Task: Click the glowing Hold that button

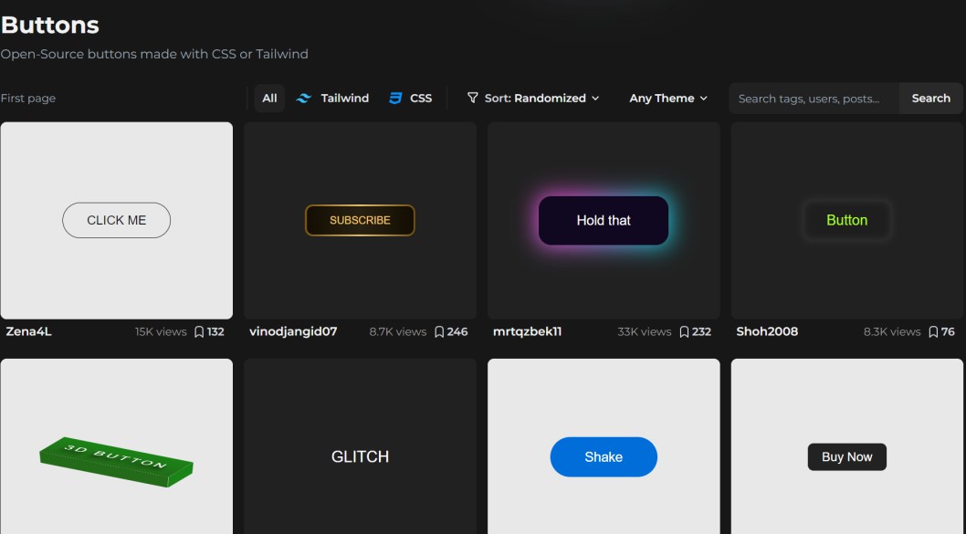Action: pyautogui.click(x=604, y=221)
